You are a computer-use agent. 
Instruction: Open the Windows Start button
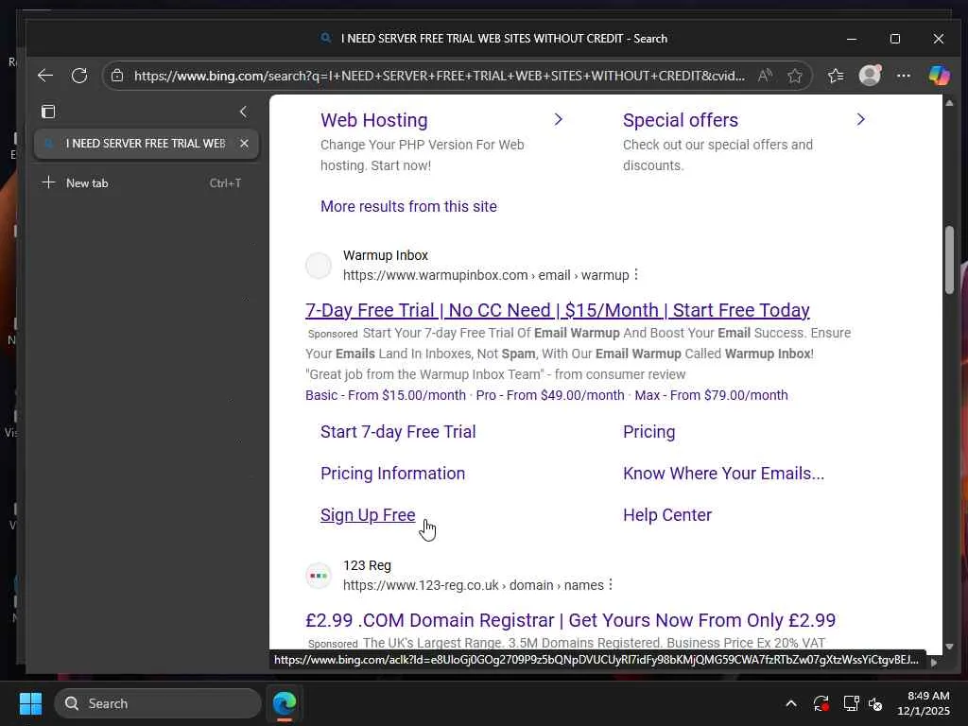tap(30, 703)
